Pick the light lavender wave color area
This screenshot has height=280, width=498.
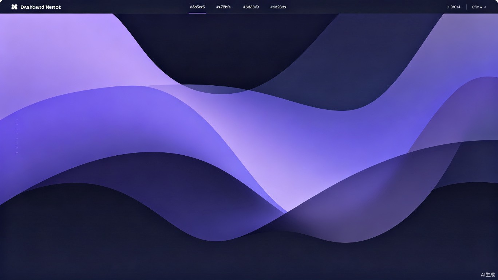(x=73, y=51)
